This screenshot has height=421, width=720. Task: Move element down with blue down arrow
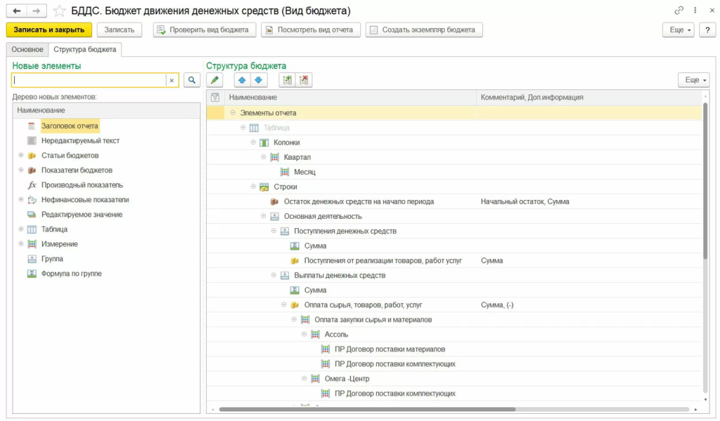258,80
